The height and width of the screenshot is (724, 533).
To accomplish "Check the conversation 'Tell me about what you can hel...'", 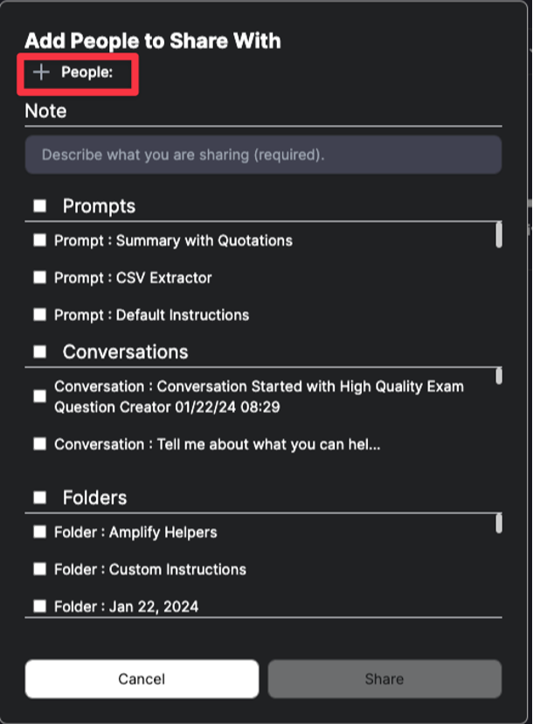I will click(39, 443).
